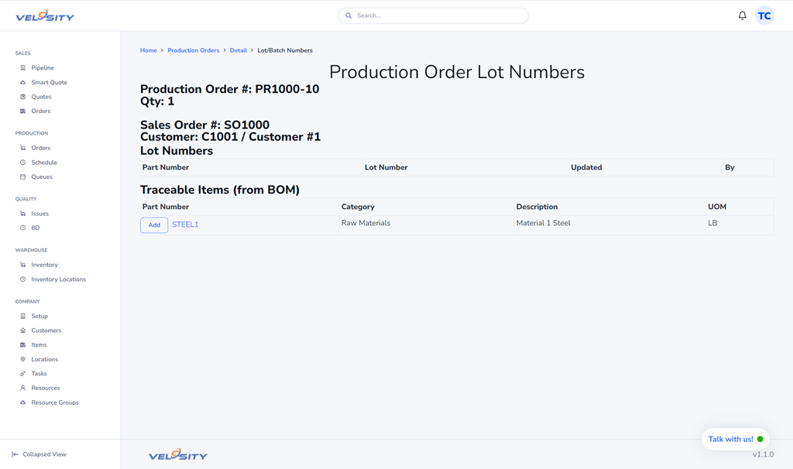Click into the Search field

(434, 15)
